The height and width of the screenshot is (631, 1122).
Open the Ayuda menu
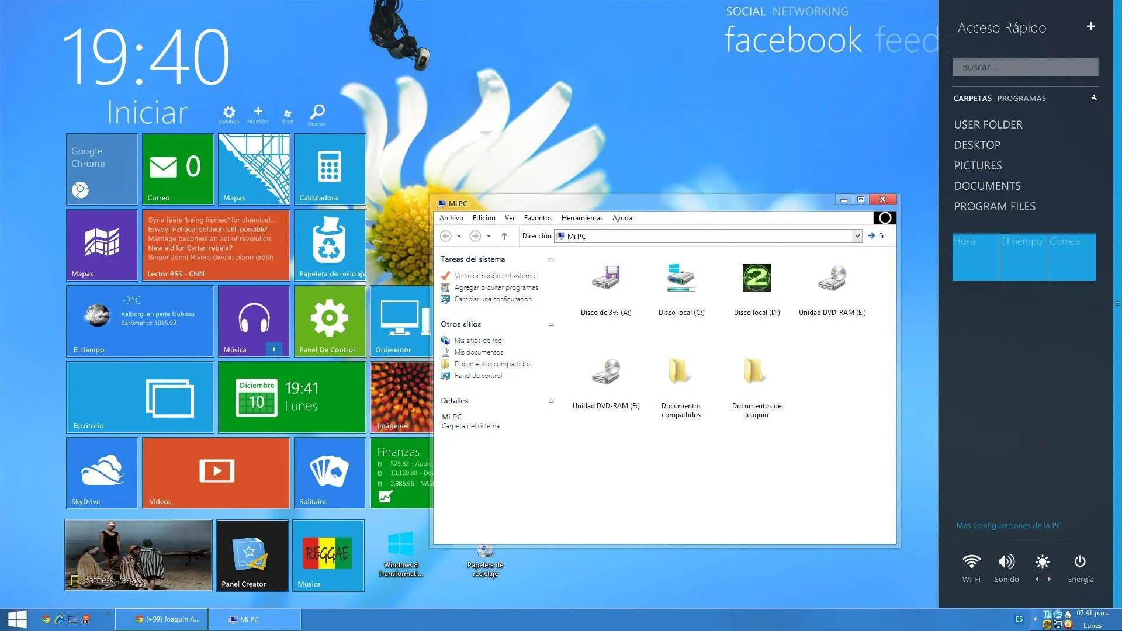622,218
